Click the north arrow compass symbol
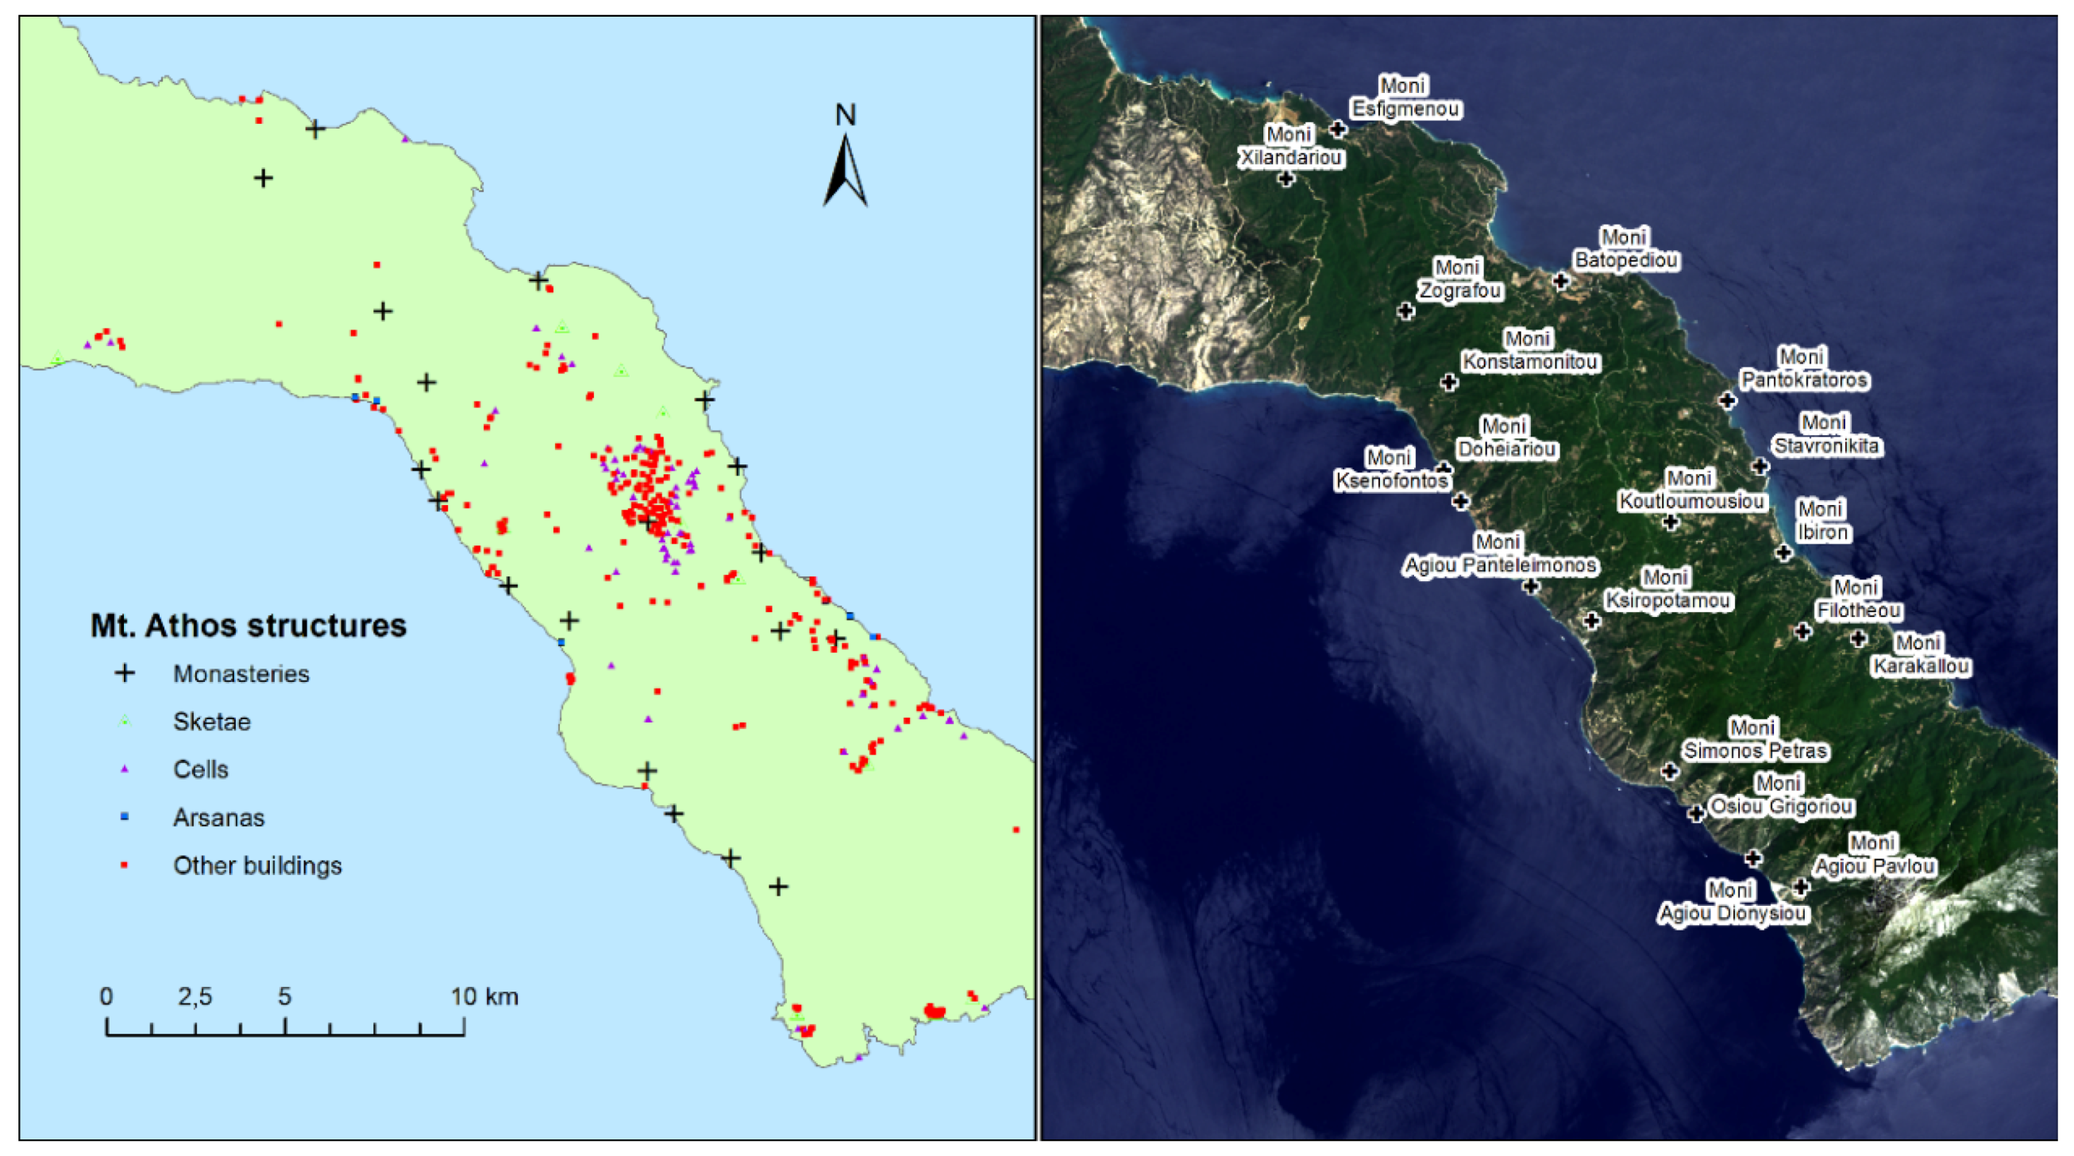The height and width of the screenshot is (1156, 2074). pyautogui.click(x=845, y=168)
